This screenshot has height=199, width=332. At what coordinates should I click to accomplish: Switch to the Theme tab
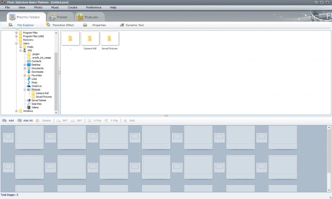pyautogui.click(x=59, y=17)
